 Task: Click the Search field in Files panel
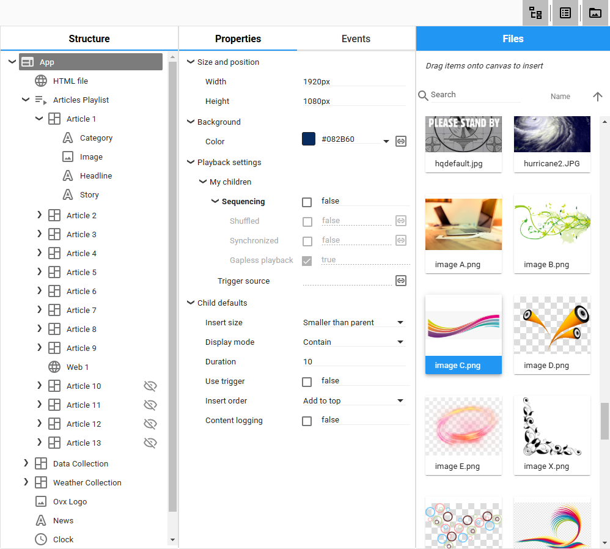tap(476, 95)
